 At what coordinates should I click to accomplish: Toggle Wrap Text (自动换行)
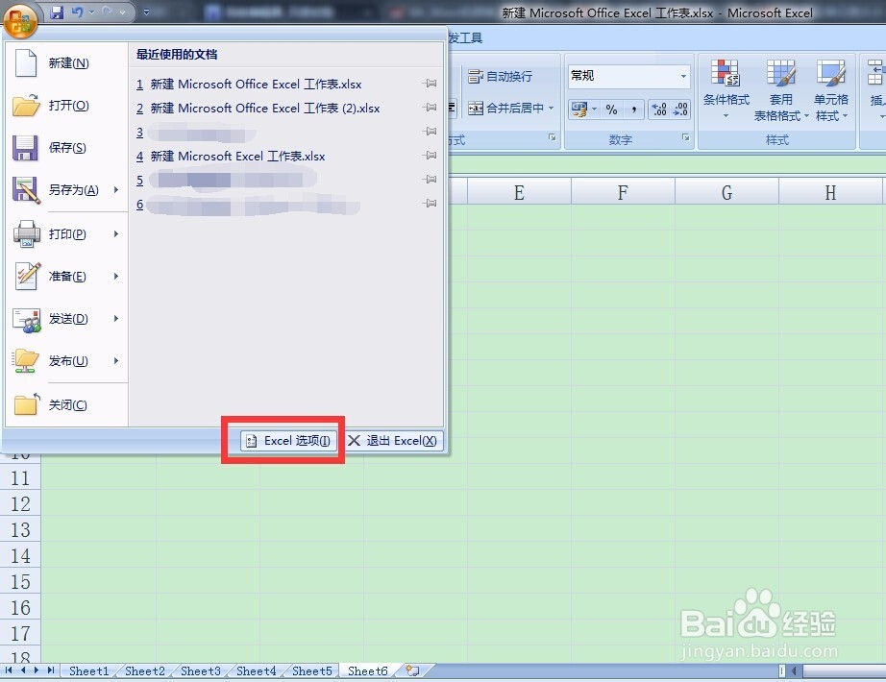(x=500, y=76)
